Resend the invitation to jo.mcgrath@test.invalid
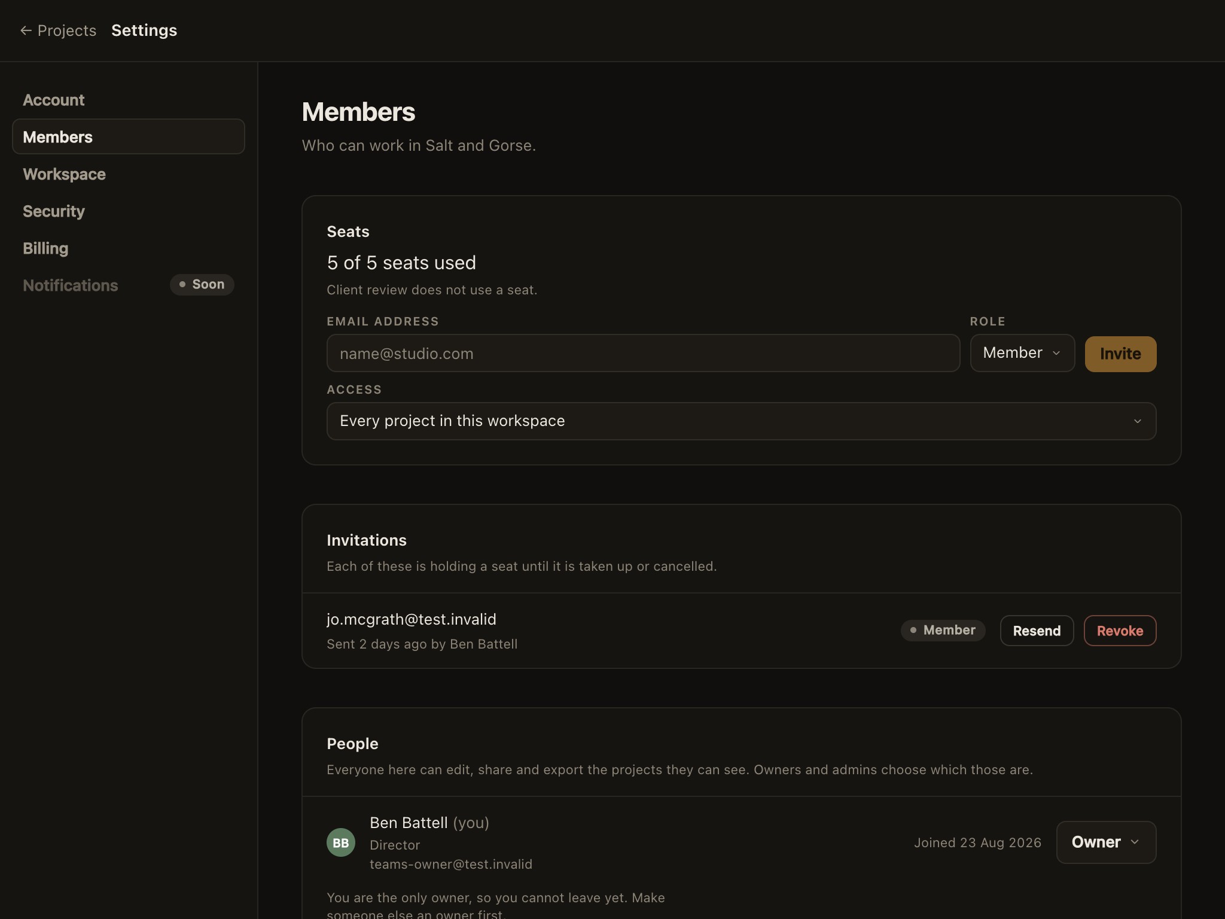 click(x=1037, y=631)
